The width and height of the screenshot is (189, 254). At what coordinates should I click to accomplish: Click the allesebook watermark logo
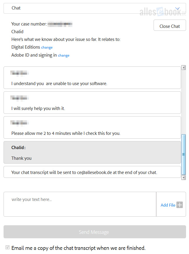click(x=163, y=12)
